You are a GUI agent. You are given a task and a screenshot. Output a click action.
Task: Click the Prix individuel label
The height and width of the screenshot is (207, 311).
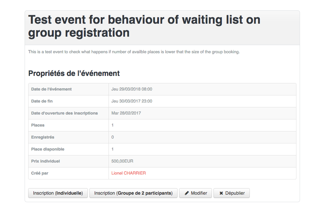click(45, 161)
